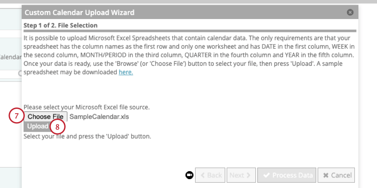The width and height of the screenshot is (377, 188).
Task: Cancel the calendar upload wizard
Action: pos(336,175)
